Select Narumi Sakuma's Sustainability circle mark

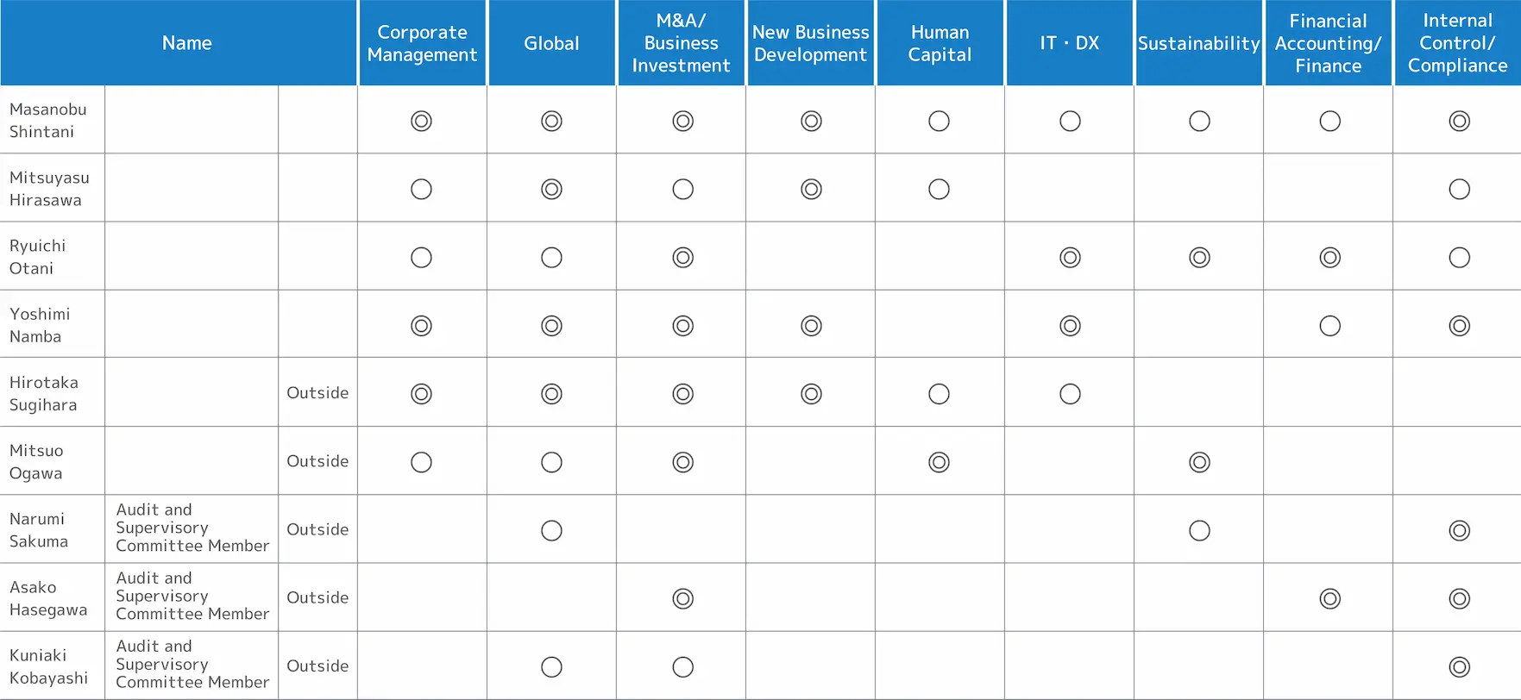click(1199, 531)
